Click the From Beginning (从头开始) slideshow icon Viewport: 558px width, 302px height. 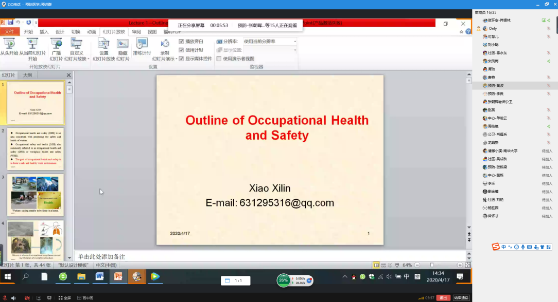click(x=9, y=44)
